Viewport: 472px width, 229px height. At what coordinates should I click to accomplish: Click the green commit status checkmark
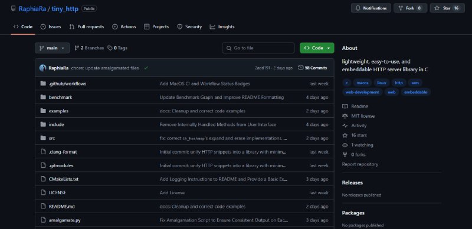[146, 68]
